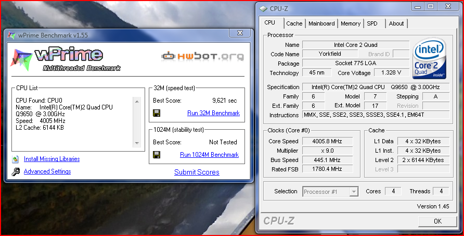Open Install Missing Libraries link
Image resolution: width=464 pixels, height=236 pixels.
click(x=52, y=159)
